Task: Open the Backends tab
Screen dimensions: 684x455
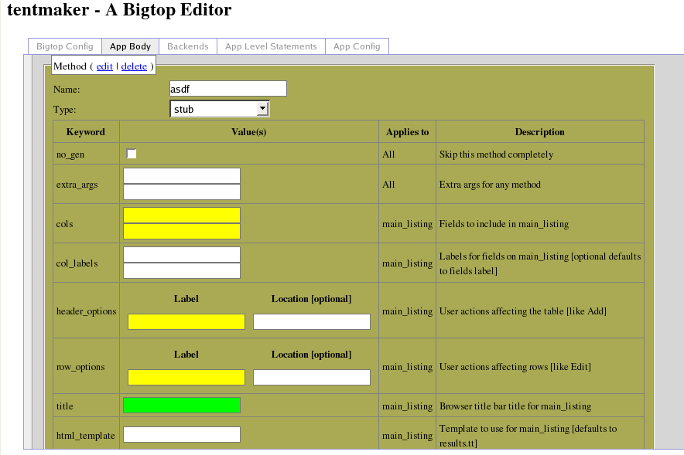Action: coord(188,46)
